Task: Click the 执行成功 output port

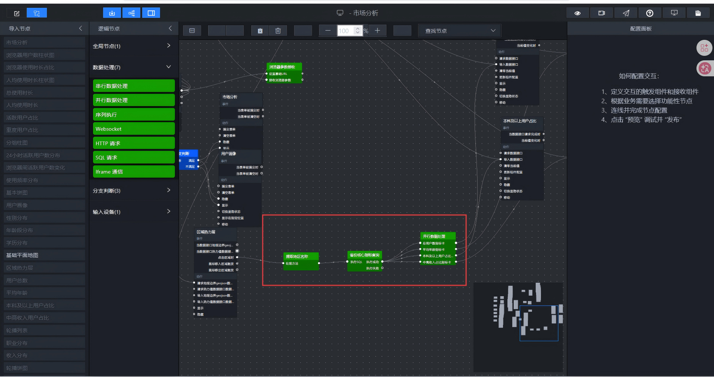Action: (382, 262)
